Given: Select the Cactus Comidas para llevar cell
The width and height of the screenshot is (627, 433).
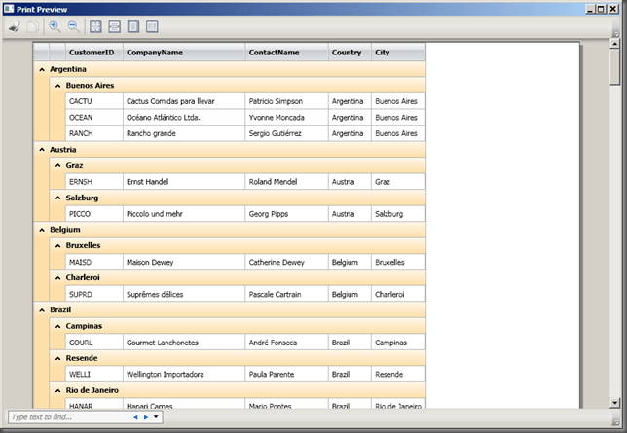Looking at the screenshot, I should pyautogui.click(x=184, y=101).
